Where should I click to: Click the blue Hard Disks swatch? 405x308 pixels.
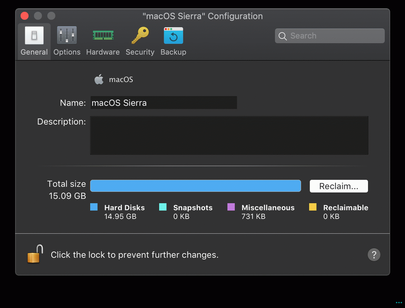(x=94, y=207)
